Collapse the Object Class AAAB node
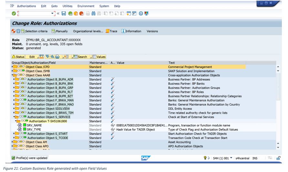This screenshot has width=288, height=172. (x=12, y=75)
